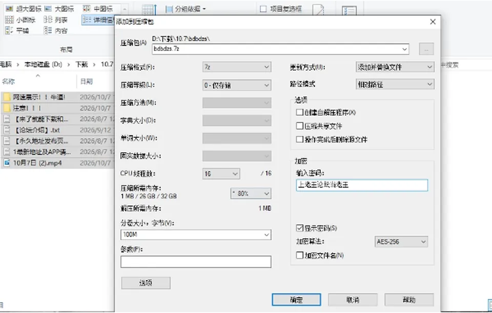Expand the 压缩等级 dropdown

237,85
